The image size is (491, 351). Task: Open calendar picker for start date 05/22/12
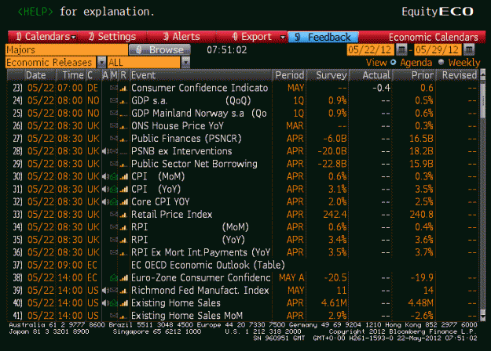(401, 49)
